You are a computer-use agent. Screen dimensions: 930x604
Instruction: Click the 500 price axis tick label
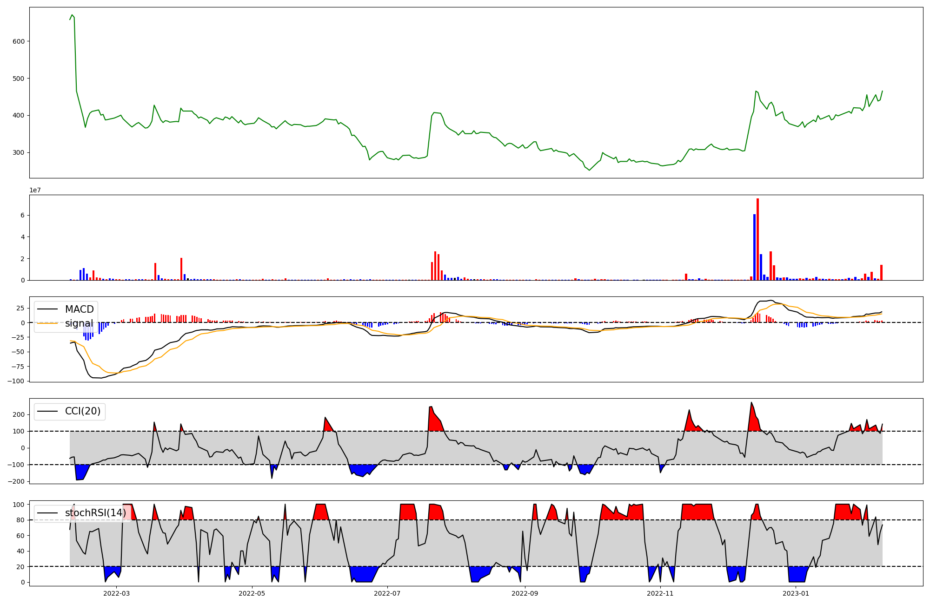tap(19, 79)
